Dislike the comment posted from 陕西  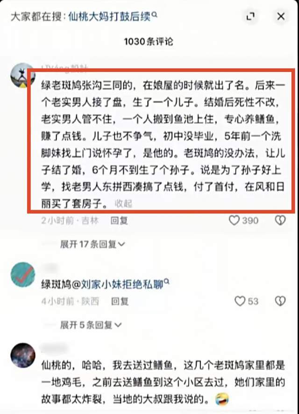pyautogui.click(x=280, y=301)
